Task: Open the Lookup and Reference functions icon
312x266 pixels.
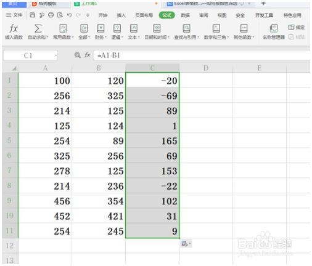Action: pyautogui.click(x=186, y=28)
